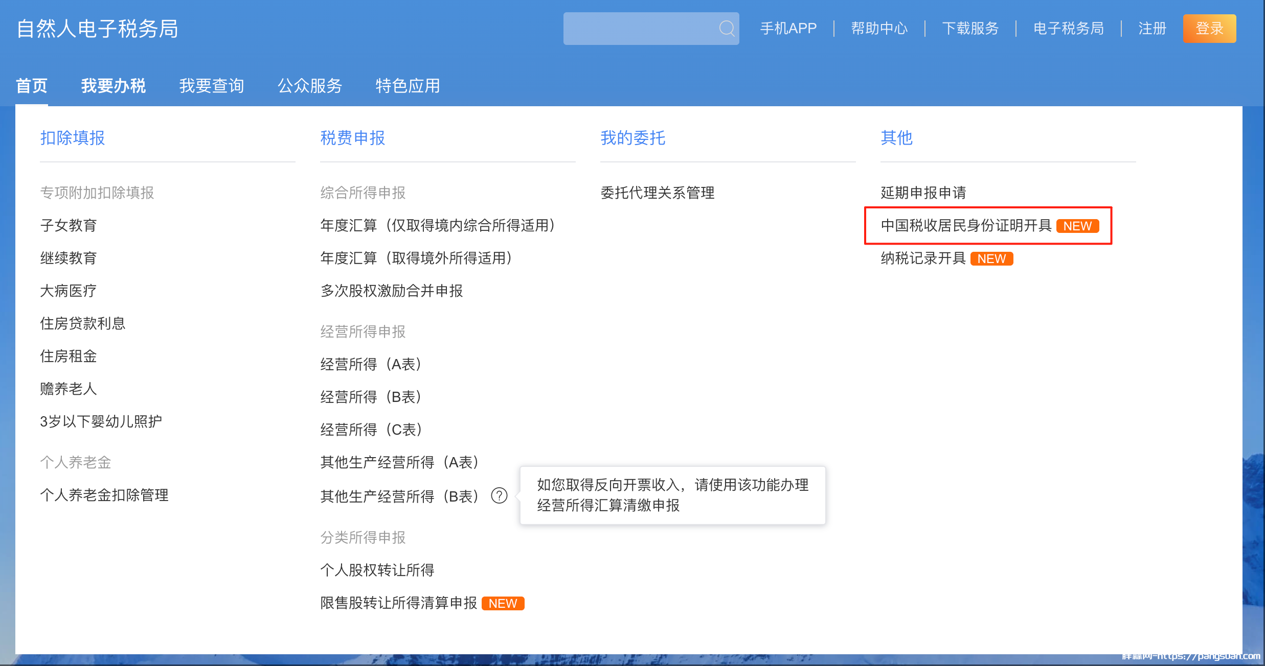The width and height of the screenshot is (1265, 666).
Task: Switch to the 我要查询 tab
Action: tap(211, 86)
